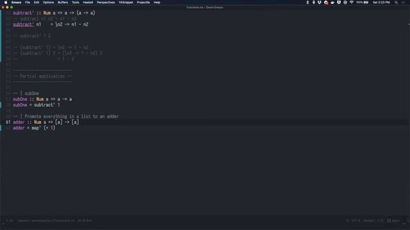Click the Functions.hs file path in modeline
410x230 pixels.
[46, 220]
